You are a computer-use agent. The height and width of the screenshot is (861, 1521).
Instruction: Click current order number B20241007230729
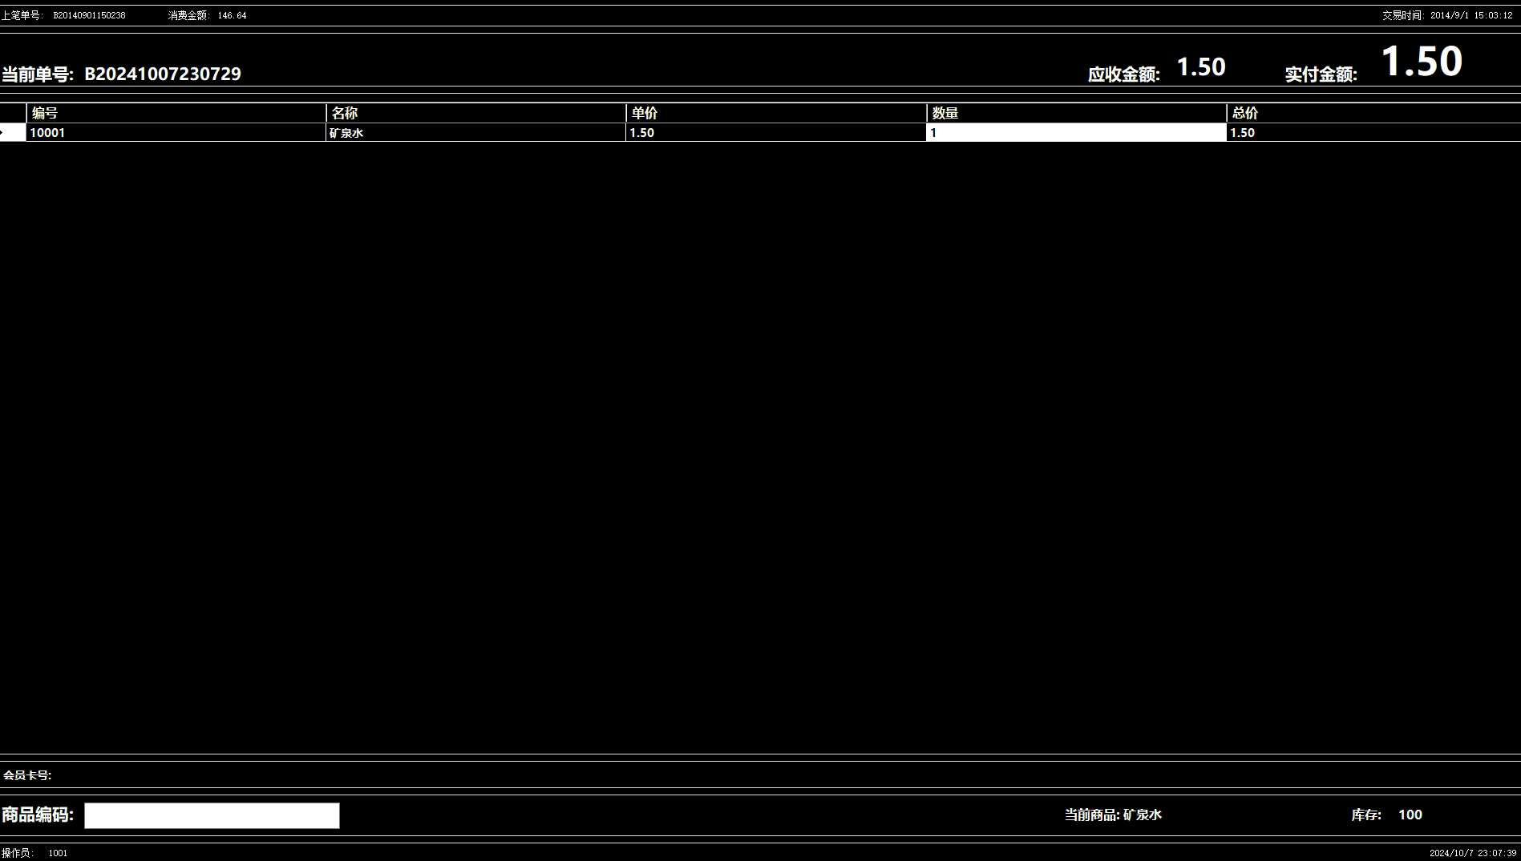pos(163,74)
